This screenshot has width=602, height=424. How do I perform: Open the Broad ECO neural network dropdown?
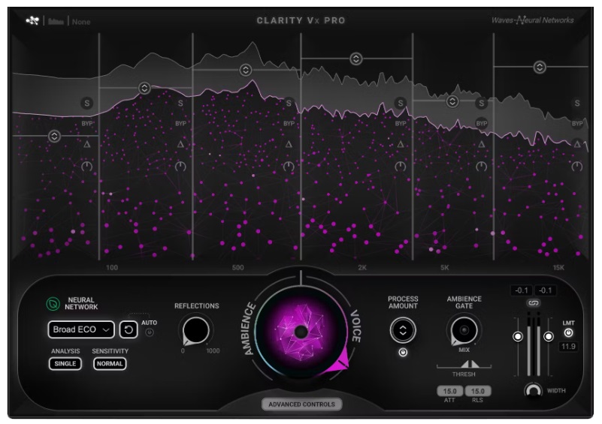[x=81, y=329]
